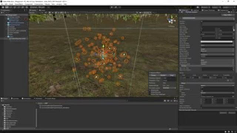Image resolution: width=237 pixels, height=133 pixels.
Task: Open the Assets menu
Action: [x=11, y=4]
